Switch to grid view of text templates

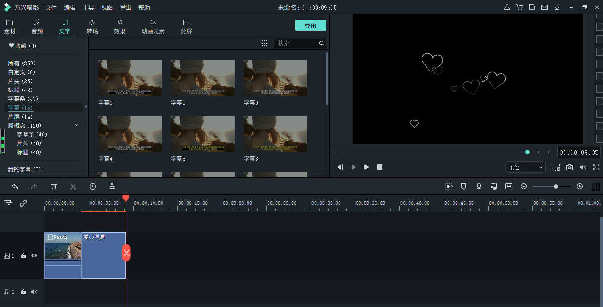[264, 43]
